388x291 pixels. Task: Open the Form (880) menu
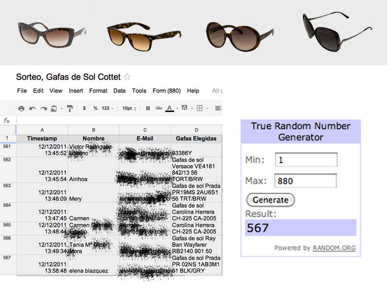pyautogui.click(x=166, y=91)
